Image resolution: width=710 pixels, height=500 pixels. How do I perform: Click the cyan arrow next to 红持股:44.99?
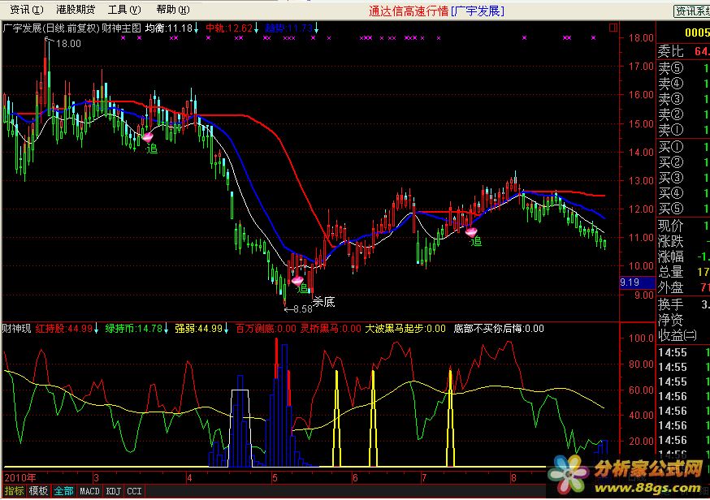click(96, 329)
